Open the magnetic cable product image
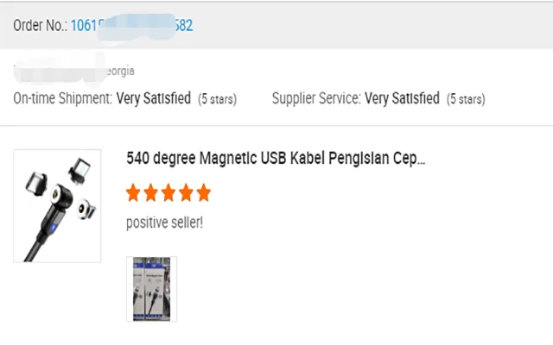Screen dimensions: 553x345 click(x=57, y=205)
